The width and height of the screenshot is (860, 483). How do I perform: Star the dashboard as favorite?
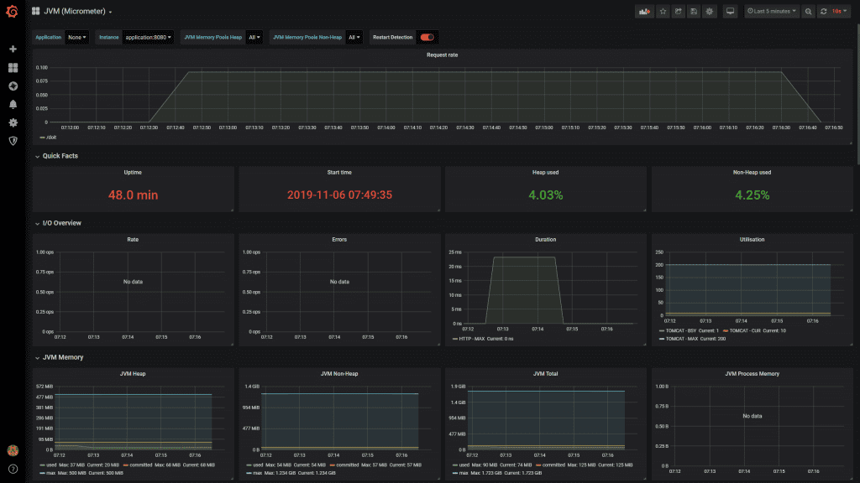coord(662,12)
